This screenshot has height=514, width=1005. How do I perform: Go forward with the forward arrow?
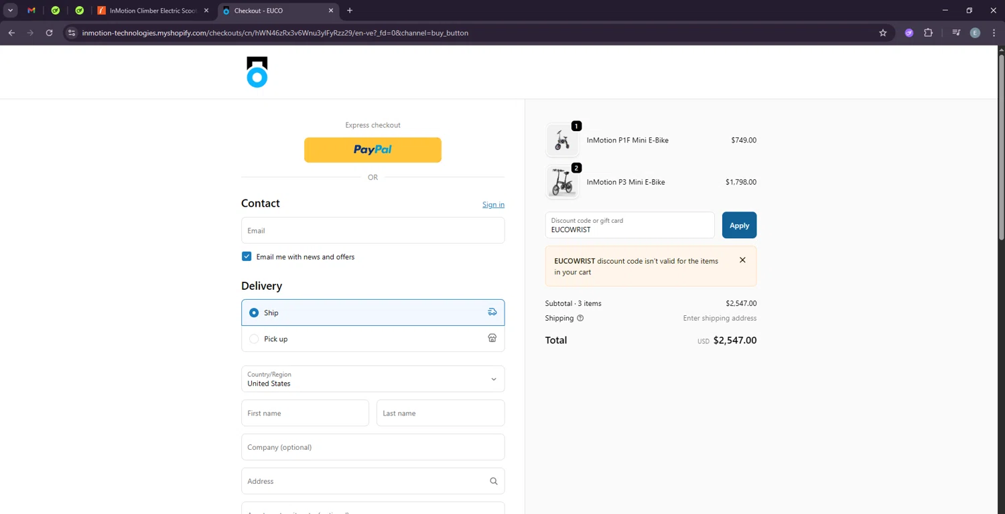(30, 33)
